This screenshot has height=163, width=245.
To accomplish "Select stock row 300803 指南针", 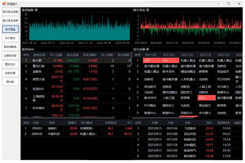I will click(77, 128).
